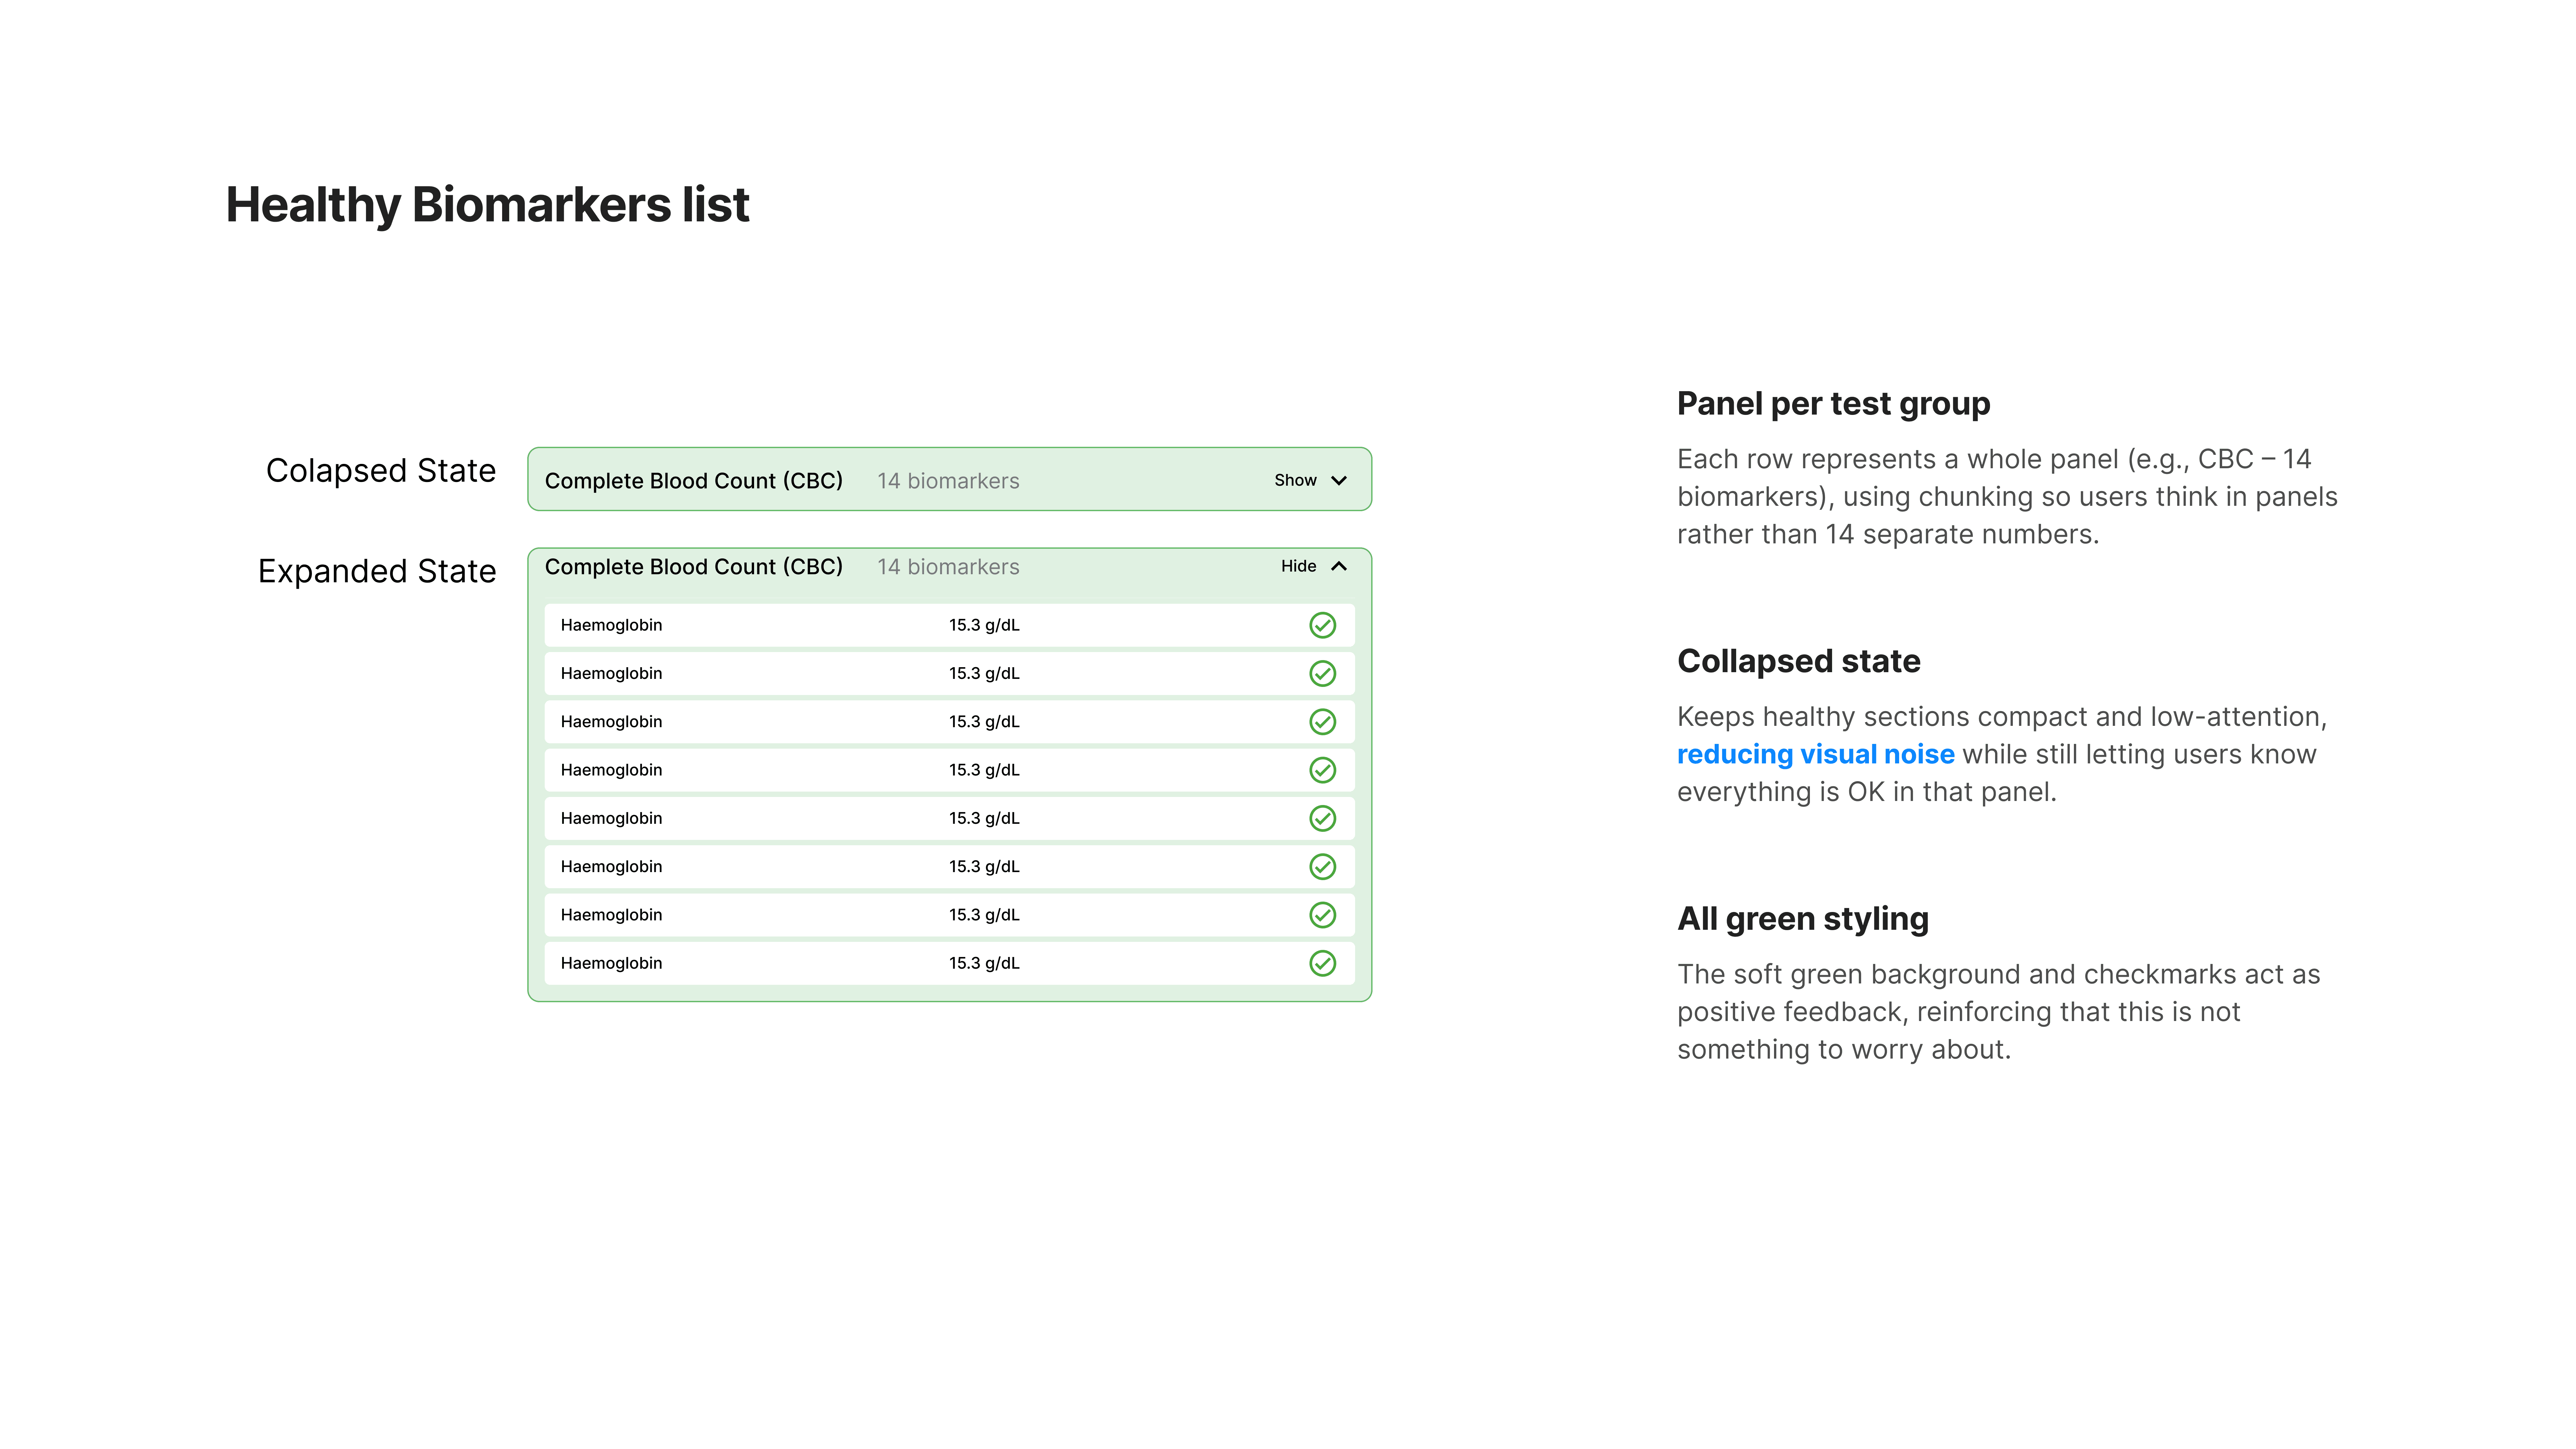Collapse the expanded CBC panel with the up chevron

[1339, 566]
